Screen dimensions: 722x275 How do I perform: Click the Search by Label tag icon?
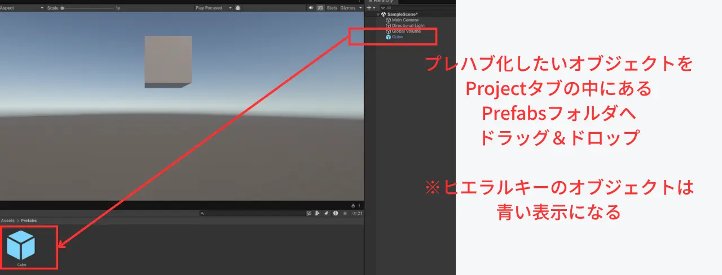pyautogui.click(x=327, y=214)
